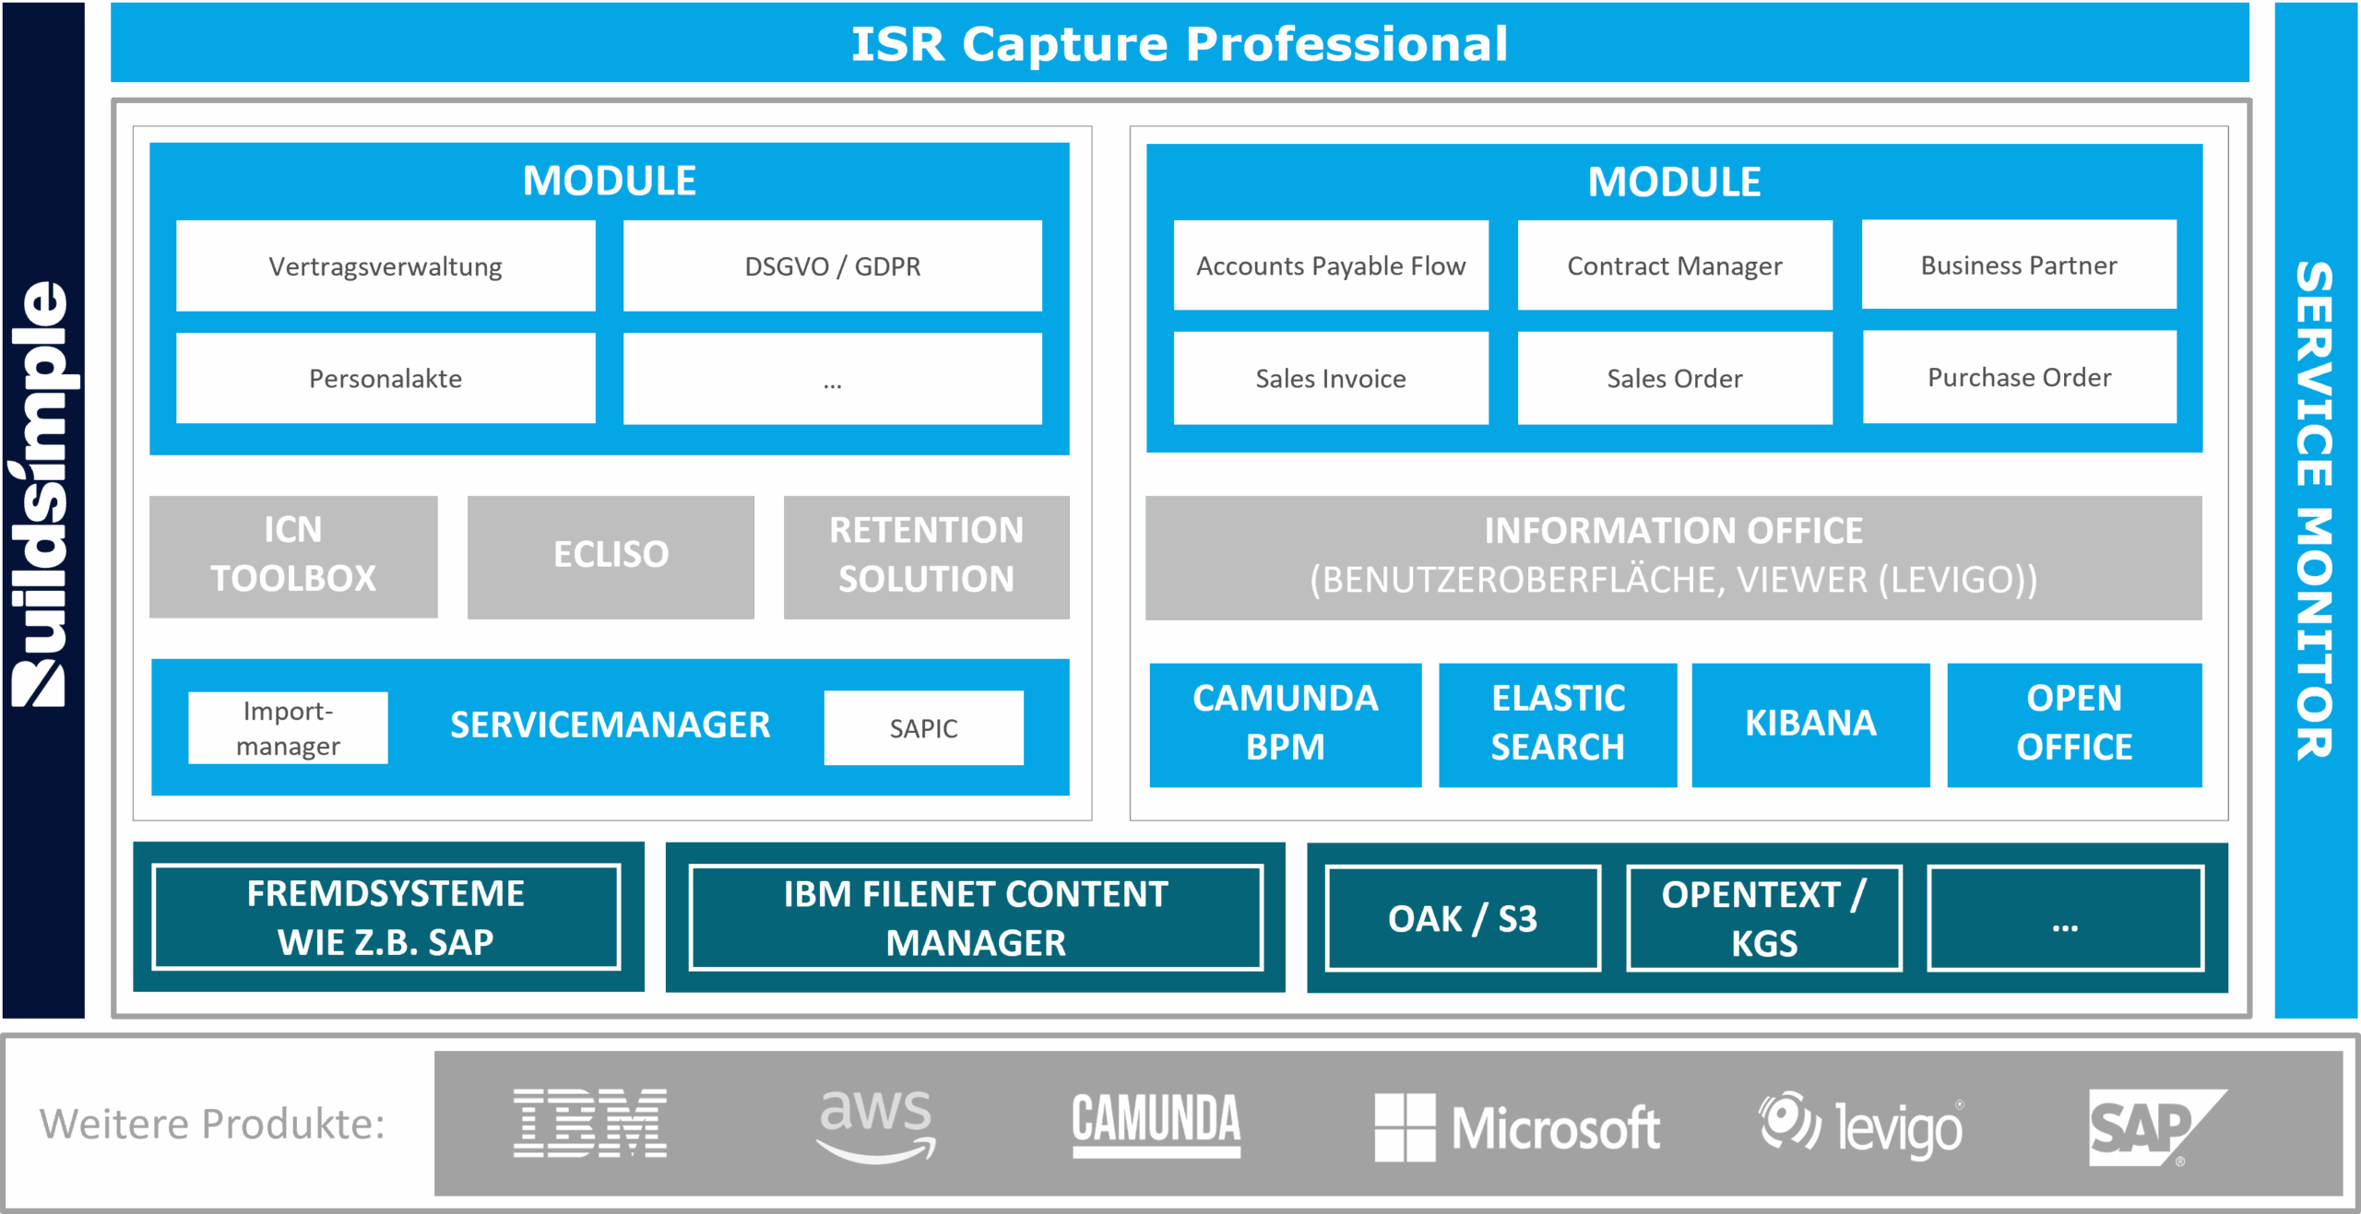
Task: Click the Information Office block
Action: (x=1674, y=557)
